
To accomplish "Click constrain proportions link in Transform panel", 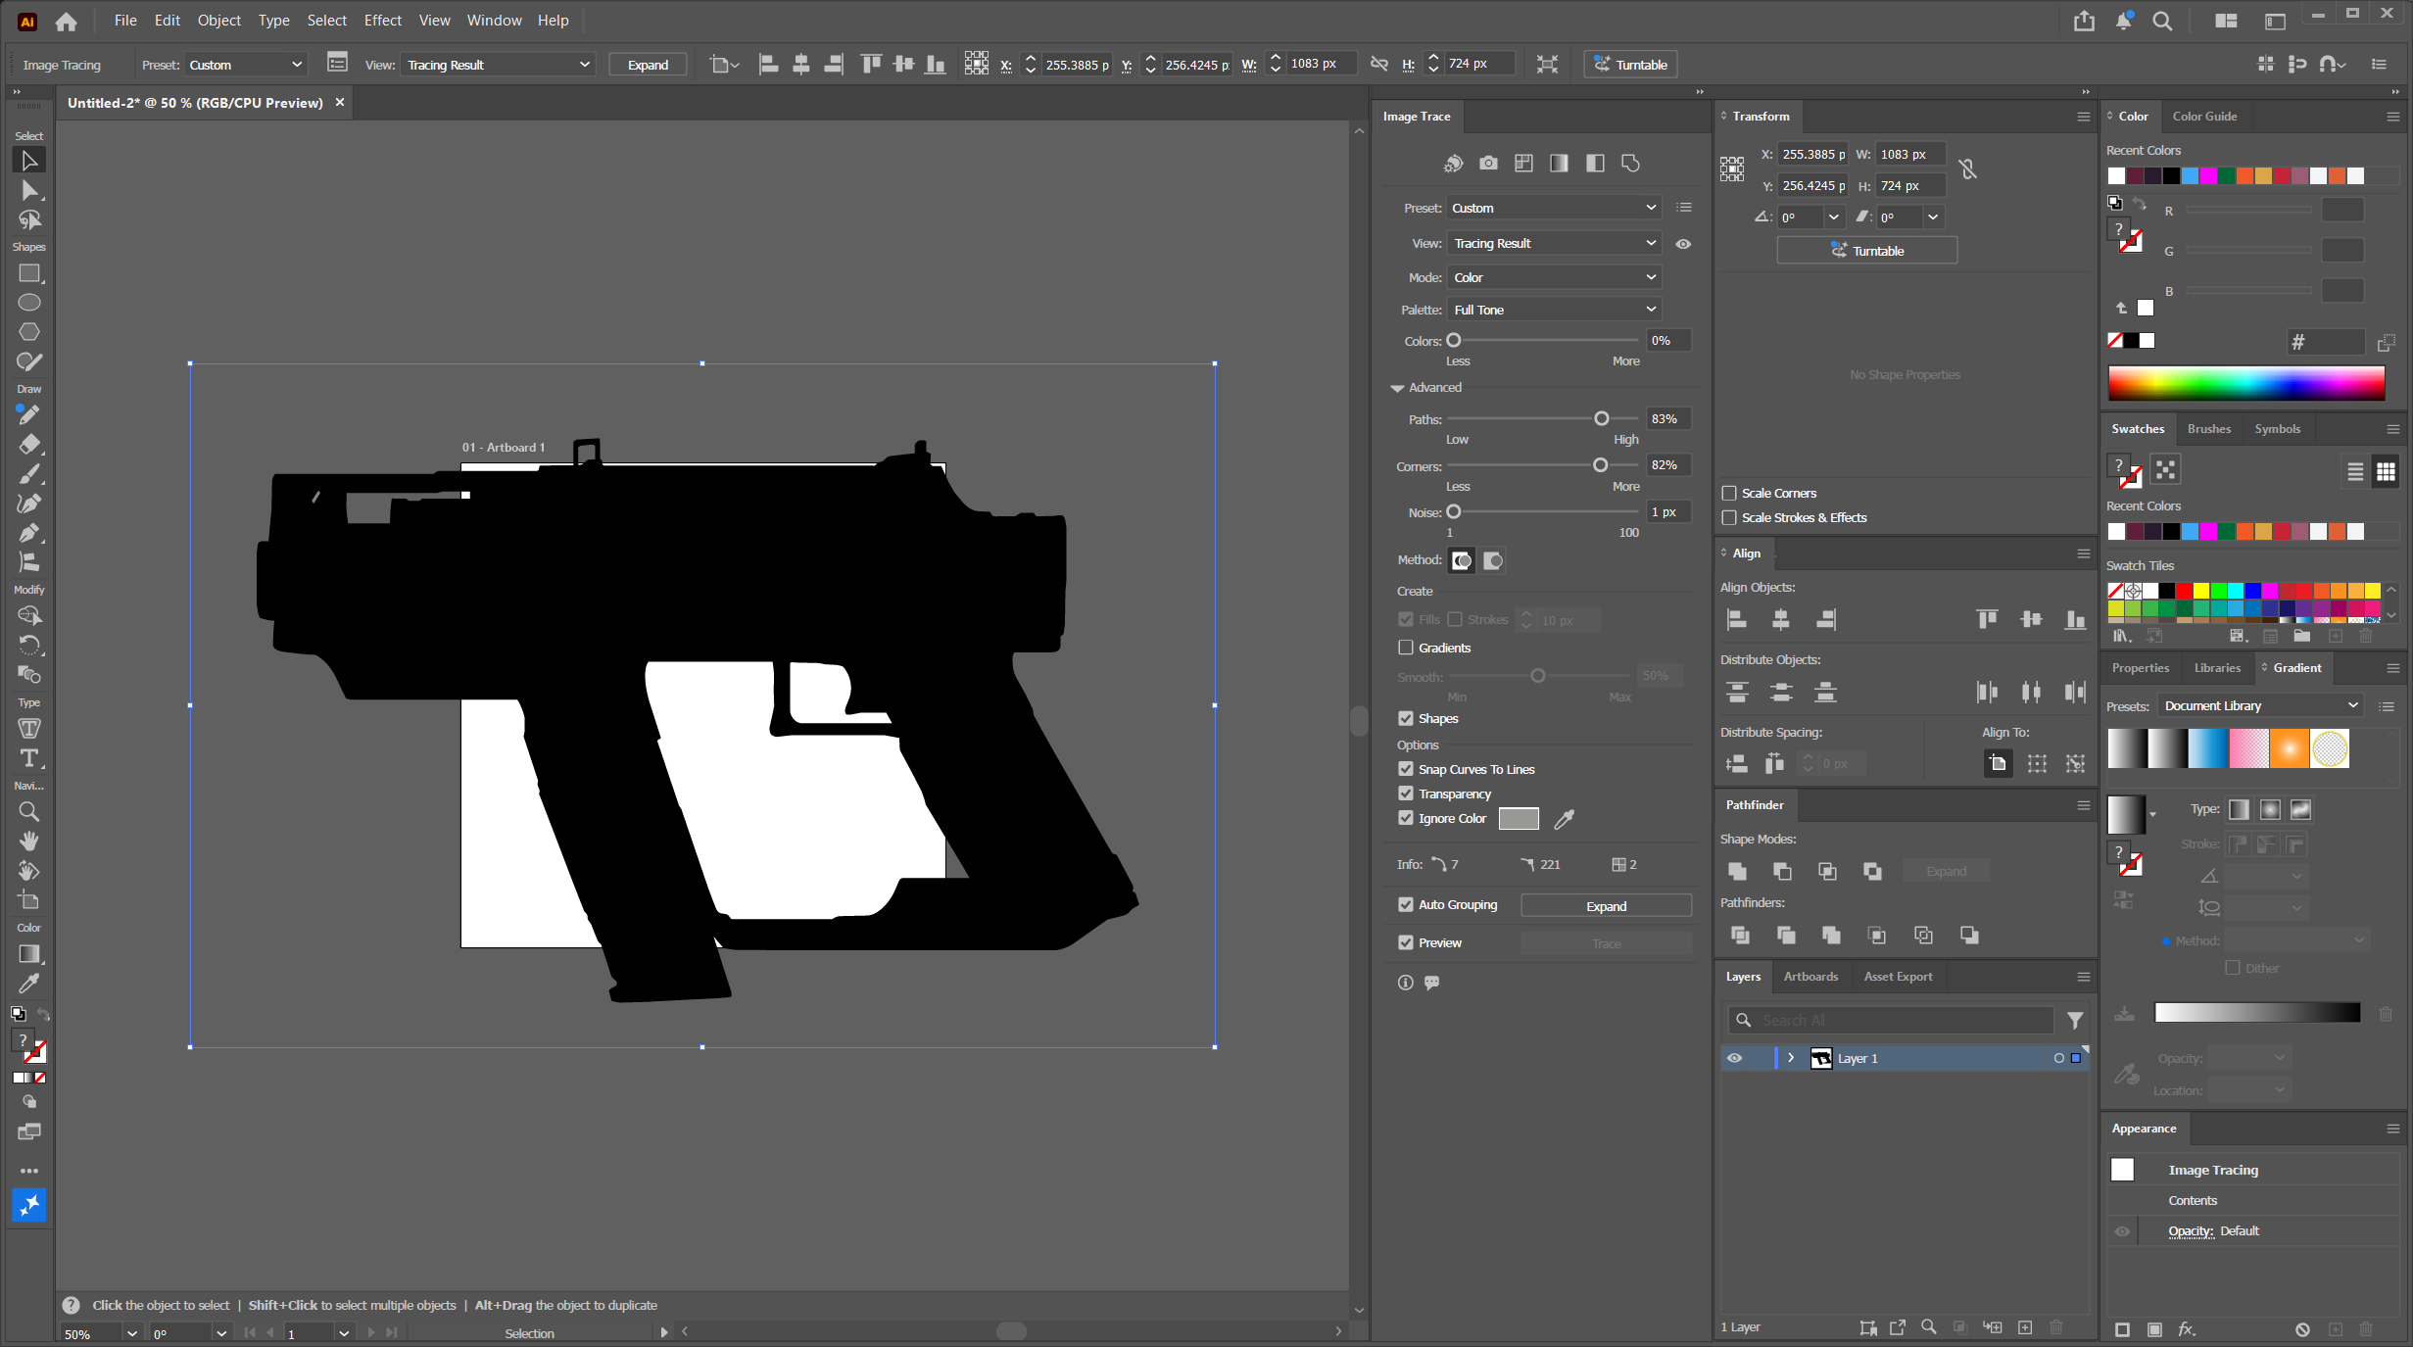I will point(1968,169).
